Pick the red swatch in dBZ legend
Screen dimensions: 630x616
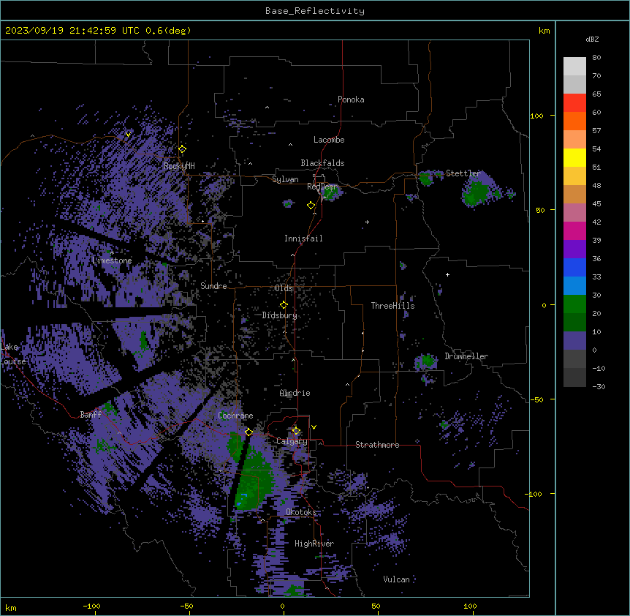(574, 103)
